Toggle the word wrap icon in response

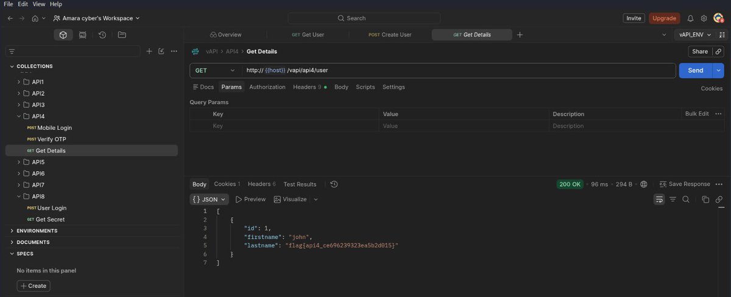[x=659, y=199]
